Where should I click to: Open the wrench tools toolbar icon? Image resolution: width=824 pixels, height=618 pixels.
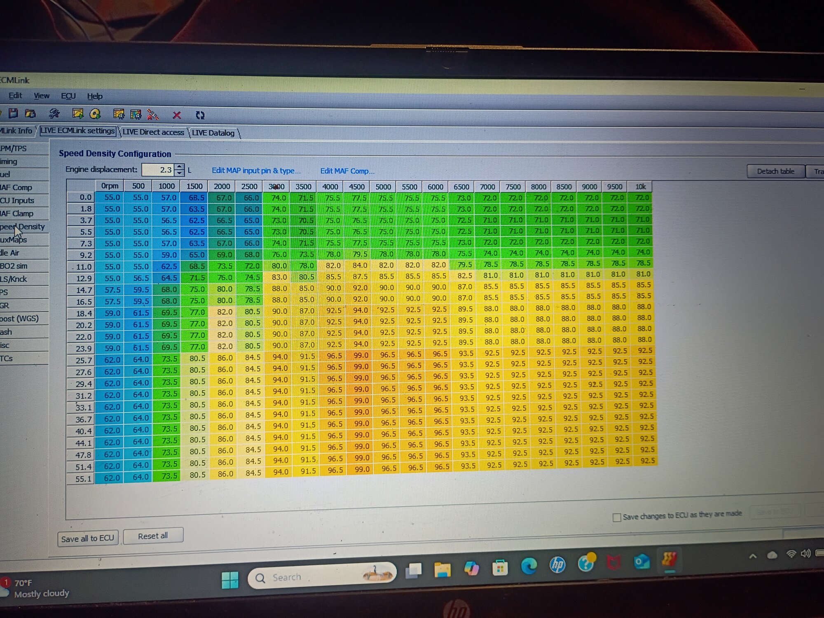54,114
